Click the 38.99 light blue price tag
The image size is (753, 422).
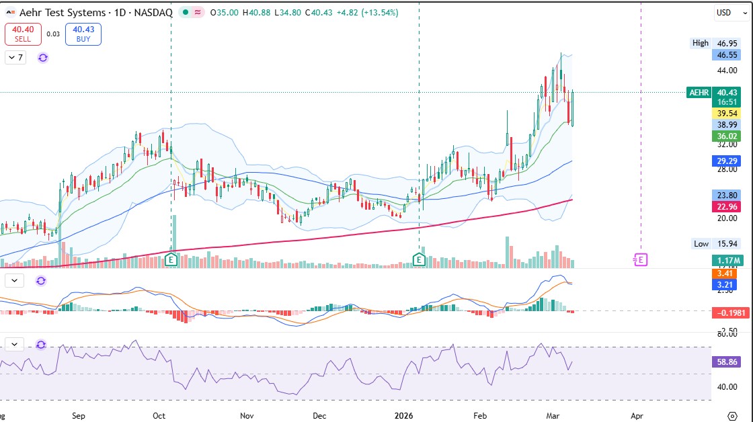click(x=727, y=124)
